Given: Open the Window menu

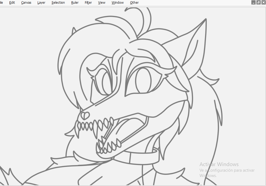Looking at the screenshot, I should (118, 3).
